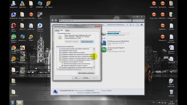The width and height of the screenshot is (187, 105).
Task: Open Explorer help question mark icon
Action: pos(141,24)
